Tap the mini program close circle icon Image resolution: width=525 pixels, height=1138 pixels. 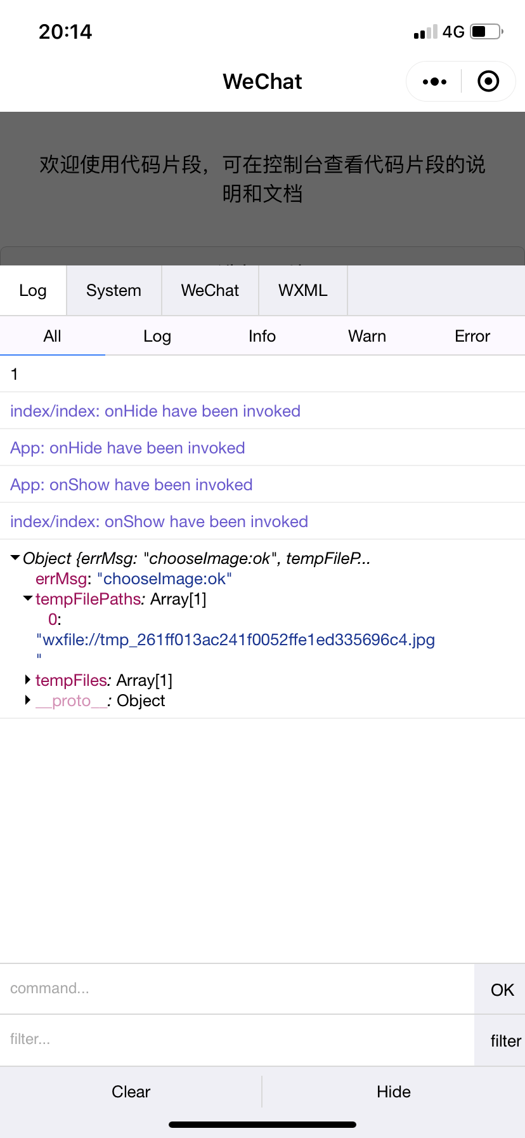point(488,81)
